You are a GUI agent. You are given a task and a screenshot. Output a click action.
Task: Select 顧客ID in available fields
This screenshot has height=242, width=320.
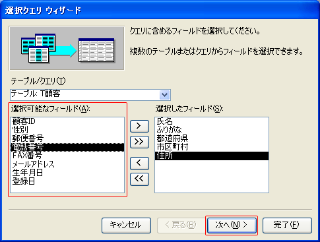click(67, 121)
